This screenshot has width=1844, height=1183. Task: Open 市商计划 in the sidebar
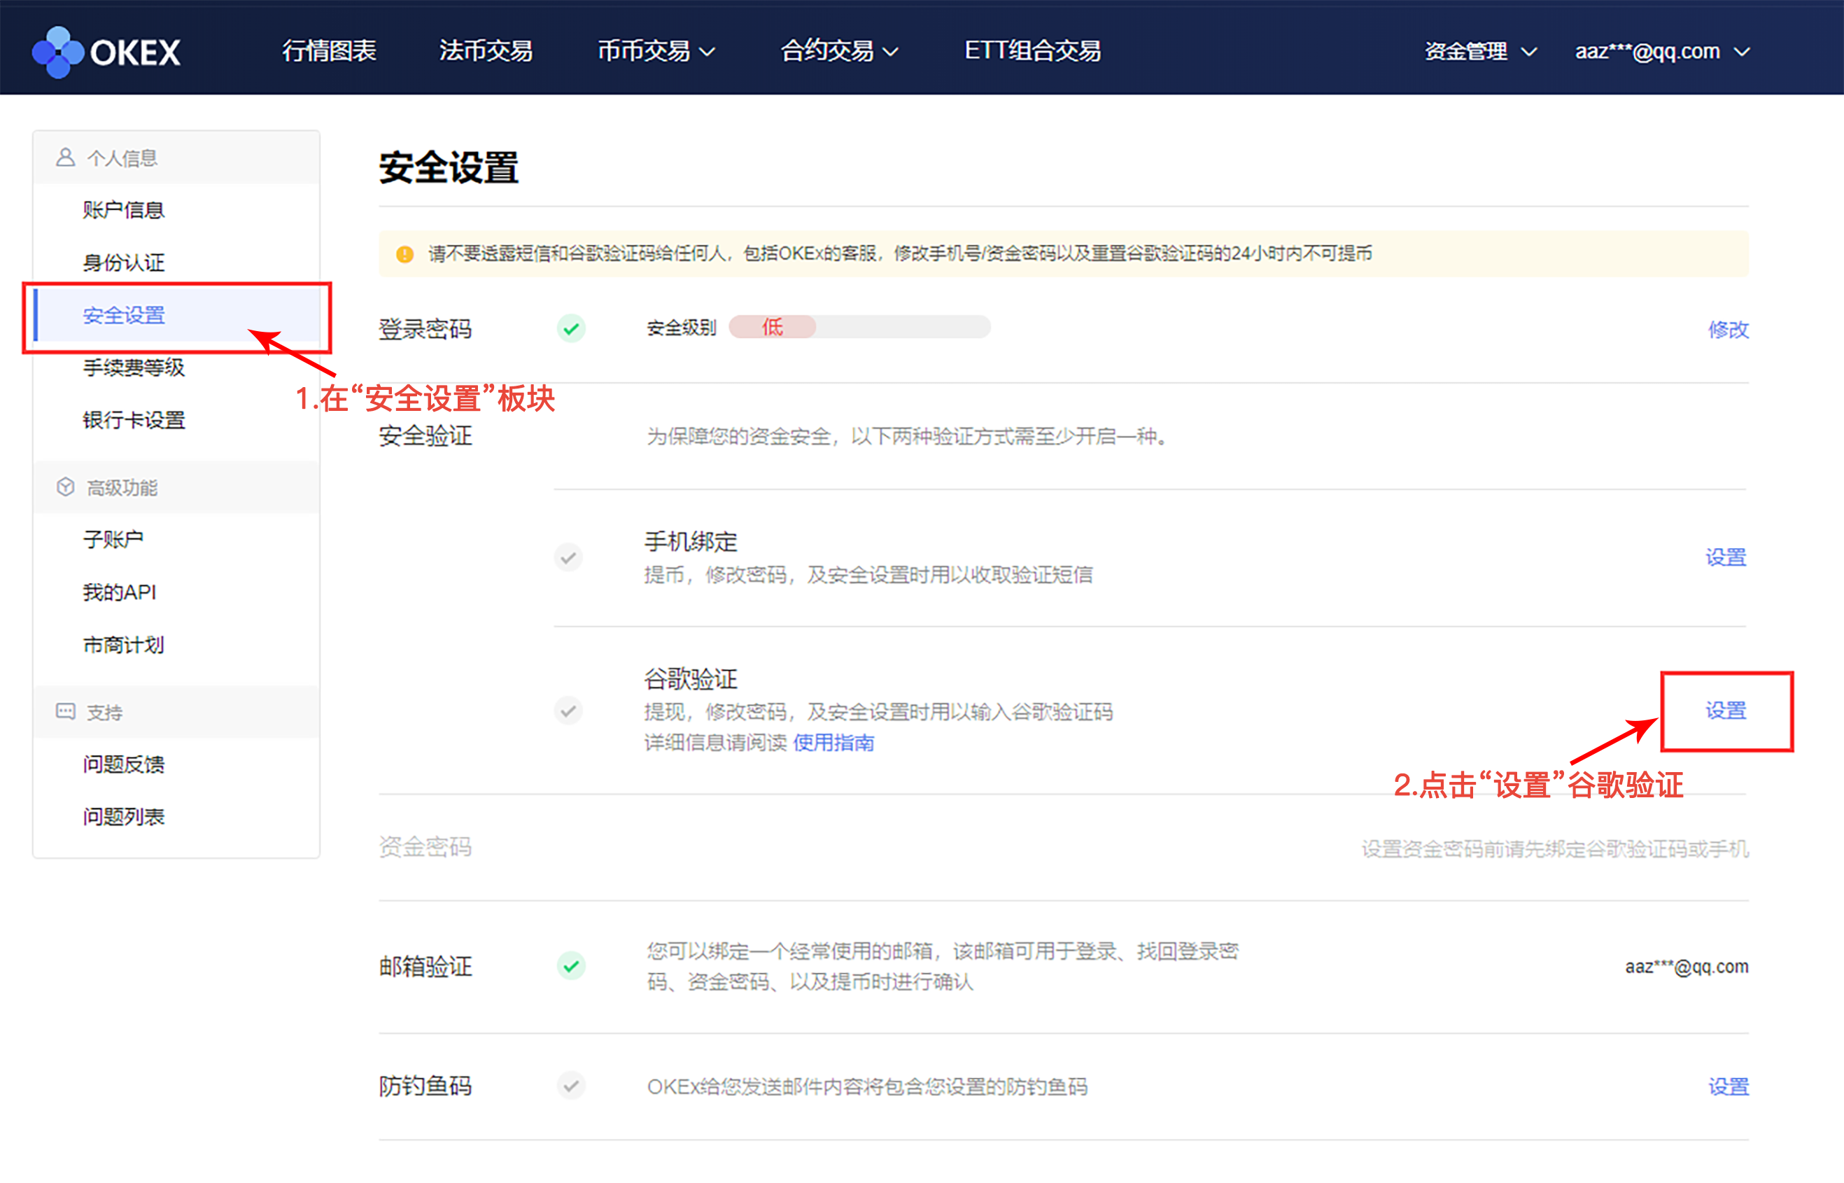pos(124,645)
